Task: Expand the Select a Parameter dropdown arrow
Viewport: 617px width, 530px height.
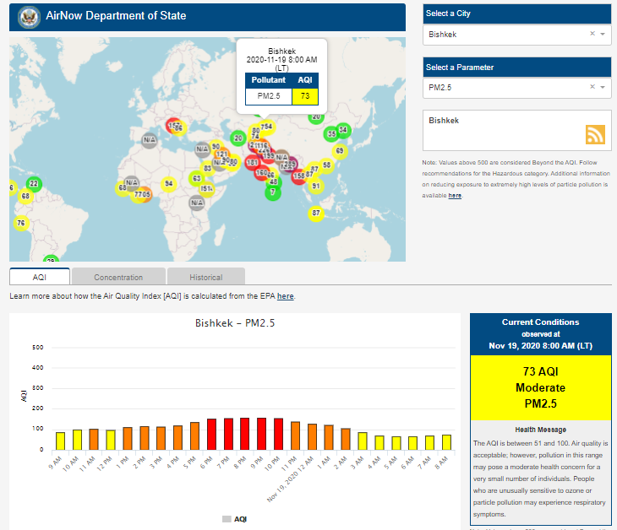Action: point(603,87)
